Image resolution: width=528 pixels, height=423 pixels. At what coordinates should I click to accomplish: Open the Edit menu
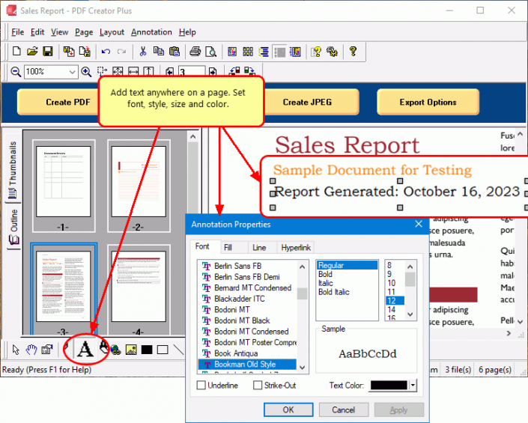37,32
